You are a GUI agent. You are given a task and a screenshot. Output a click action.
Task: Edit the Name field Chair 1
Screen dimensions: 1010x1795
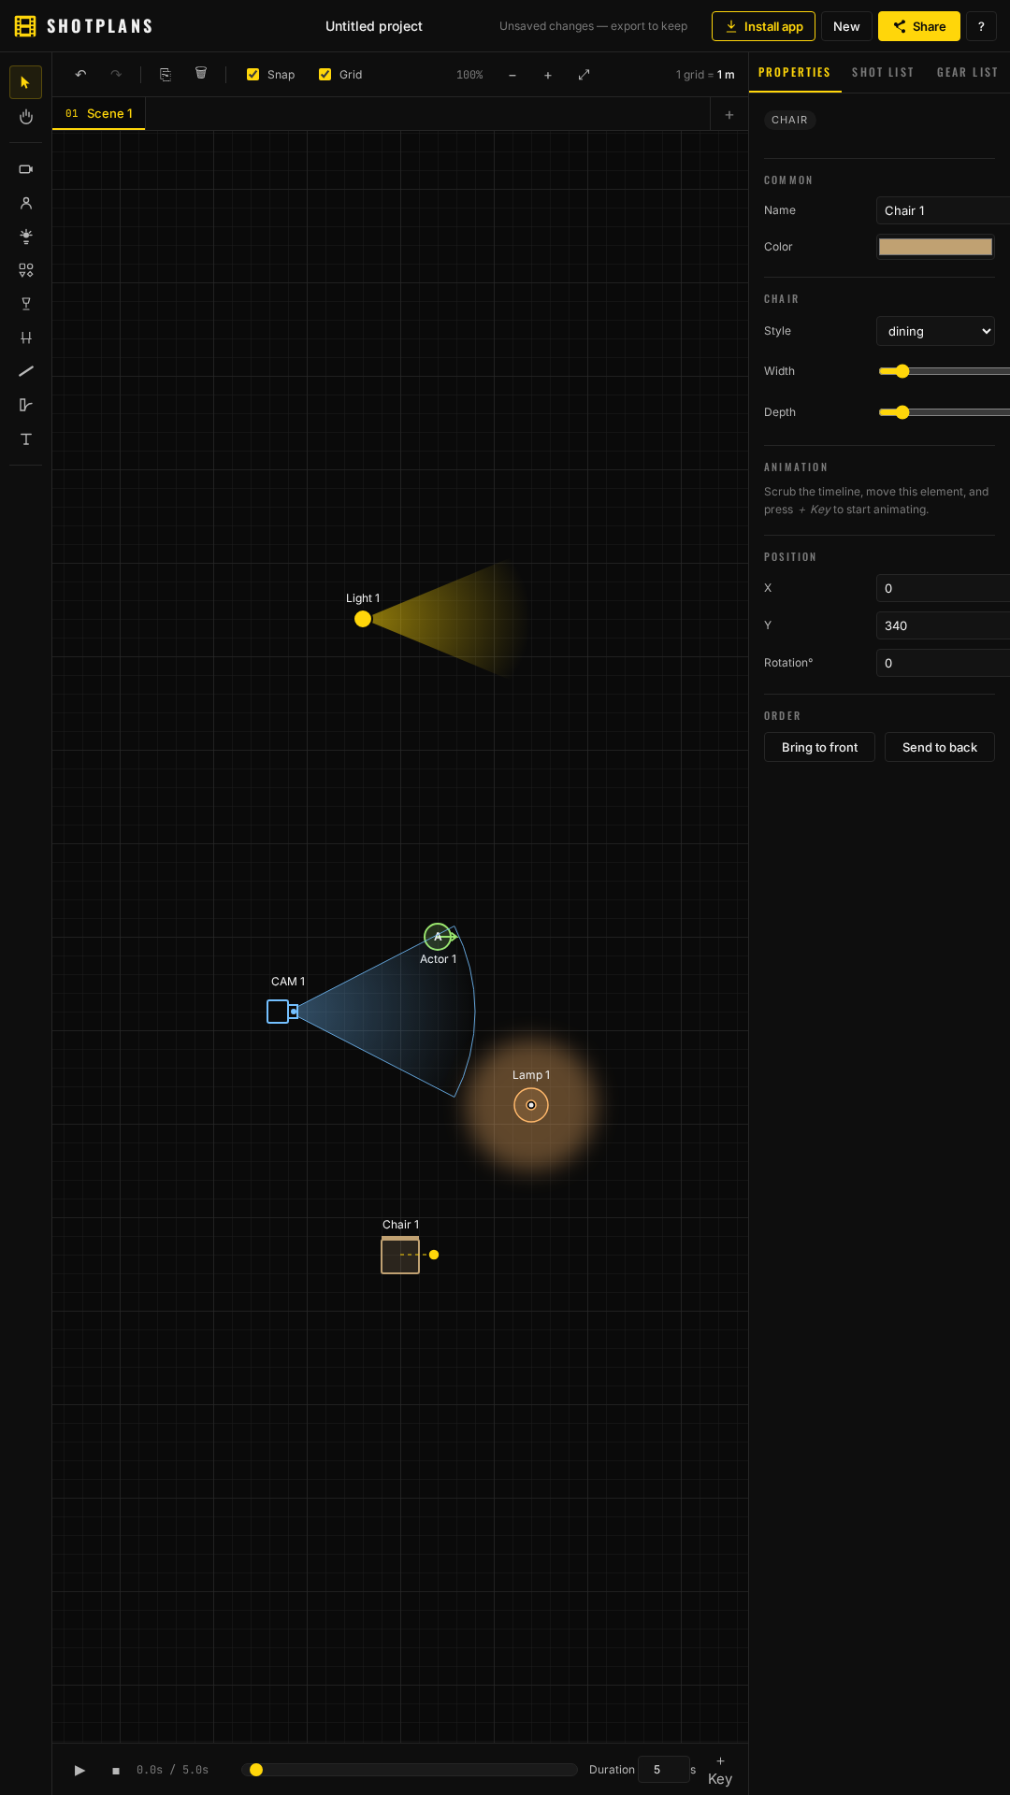coord(943,210)
